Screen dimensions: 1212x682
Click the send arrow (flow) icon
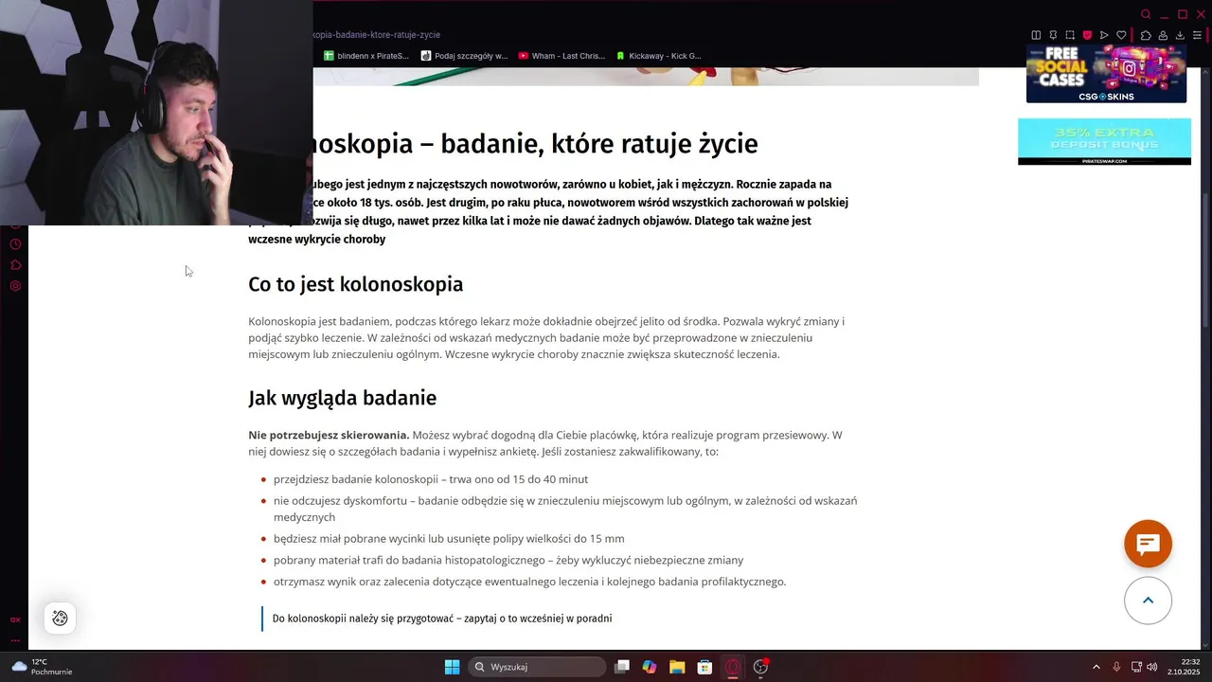point(1104,35)
